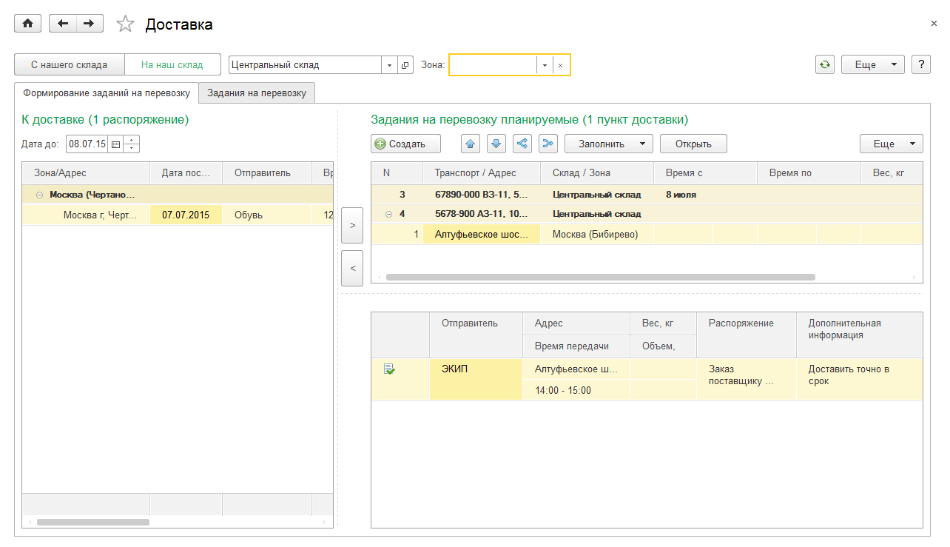The height and width of the screenshot is (547, 950).
Task: Open the warehouse form icon beside Центральный склад
Action: (405, 65)
